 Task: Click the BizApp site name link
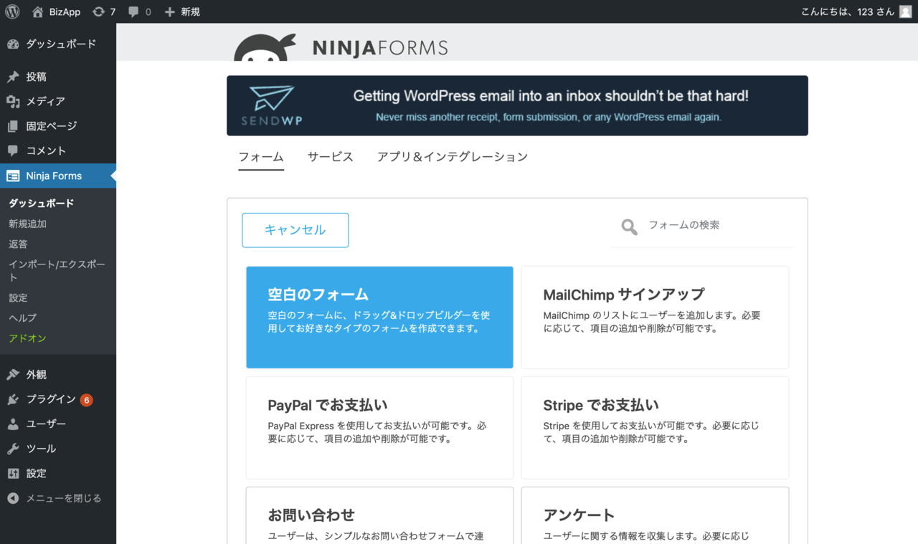(65, 11)
